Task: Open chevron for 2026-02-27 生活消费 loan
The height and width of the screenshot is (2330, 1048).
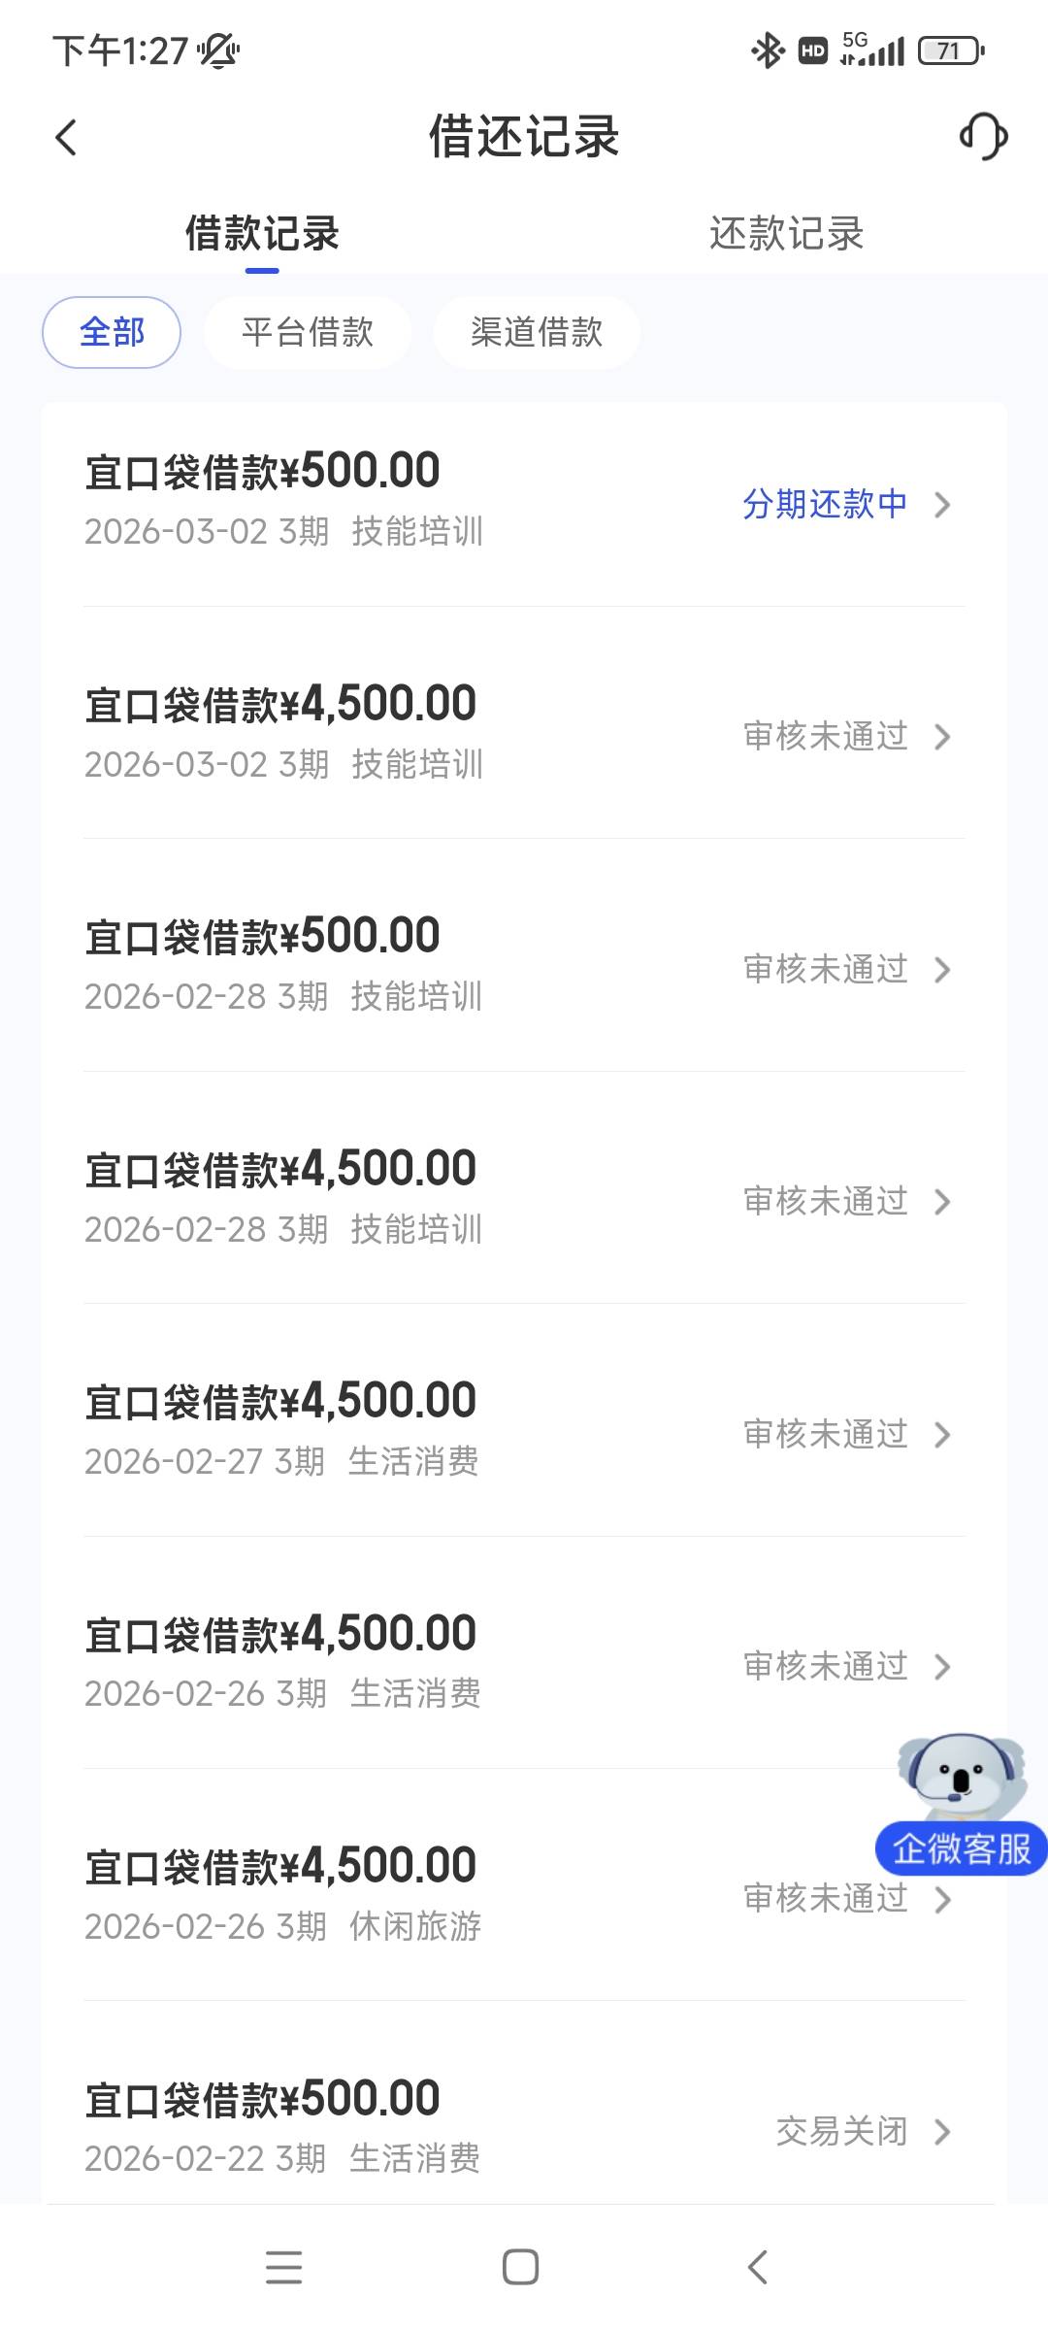Action: pos(942,1435)
